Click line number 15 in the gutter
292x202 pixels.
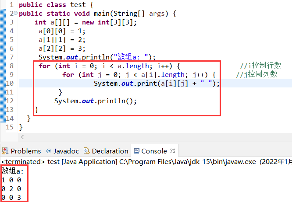click(10, 127)
